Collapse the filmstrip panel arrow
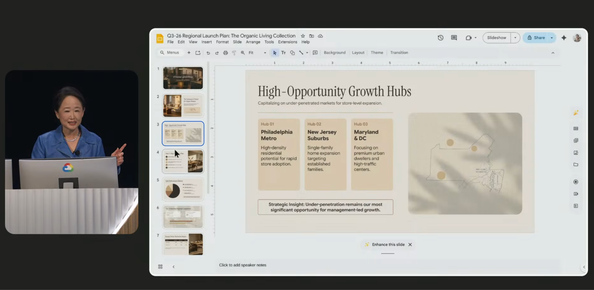This screenshot has width=594, height=290. (x=173, y=267)
